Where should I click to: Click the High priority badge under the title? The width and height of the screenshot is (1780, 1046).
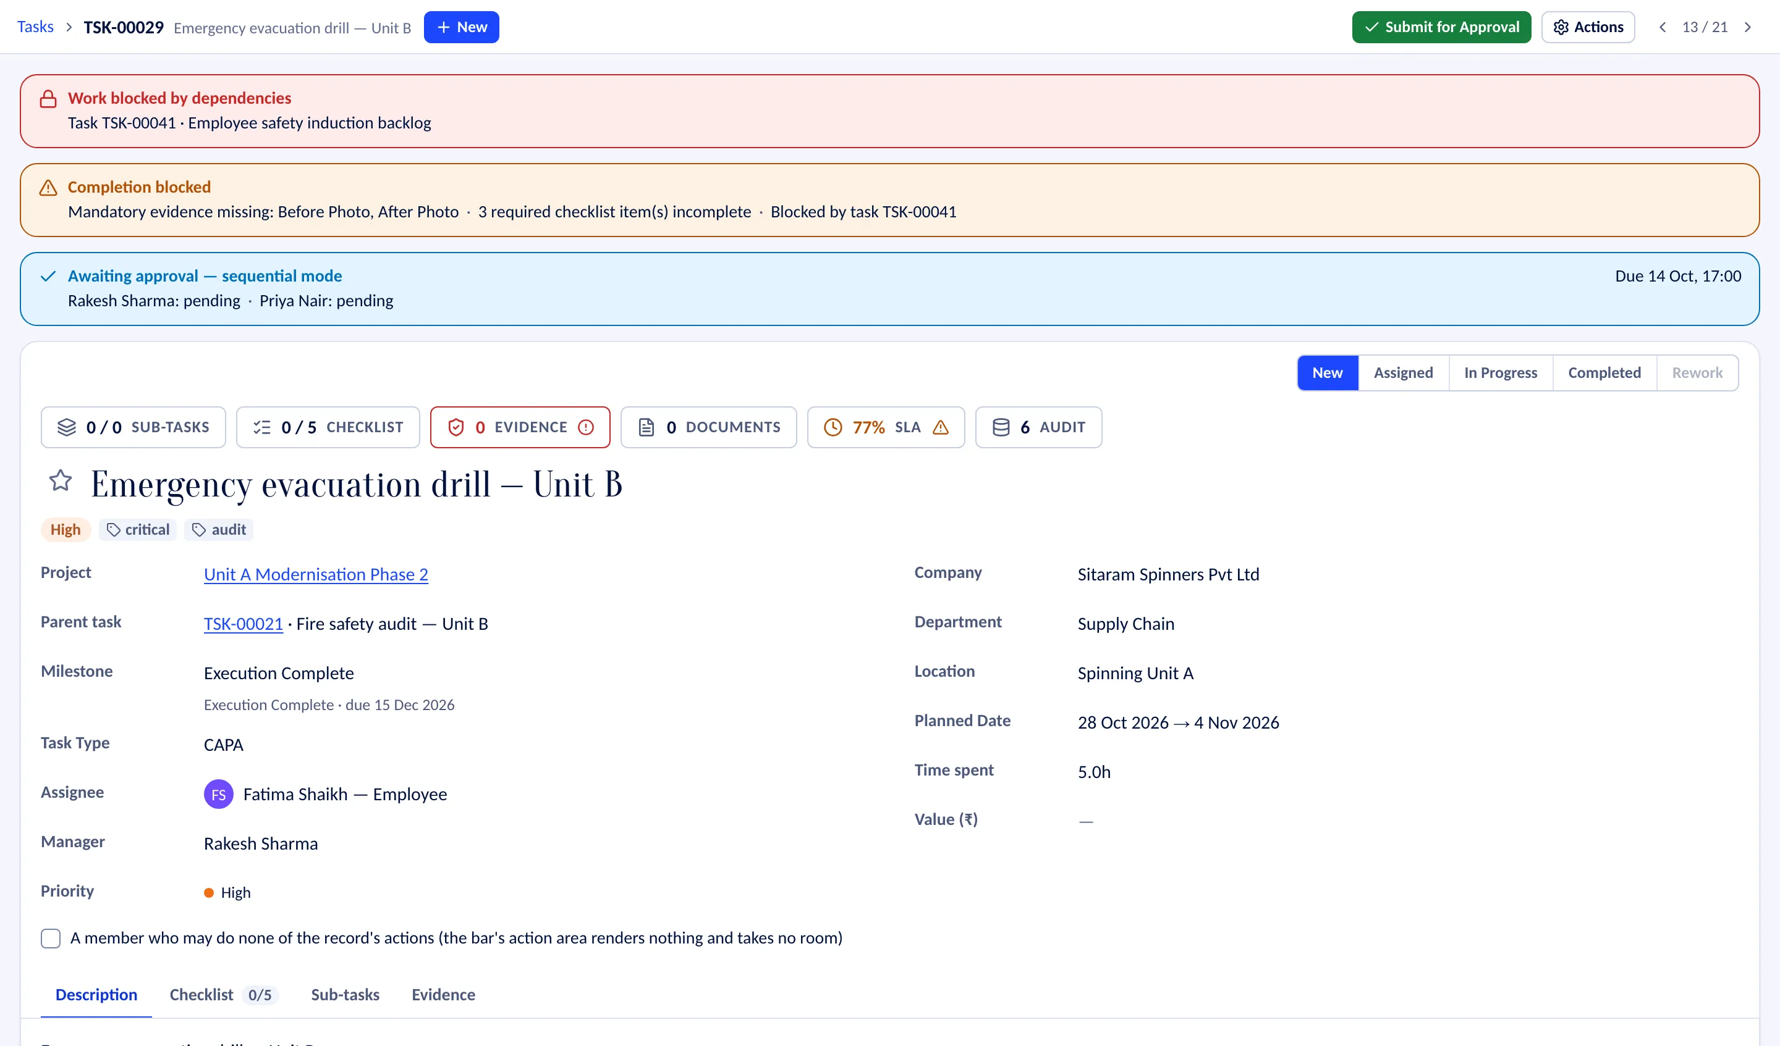[66, 529]
